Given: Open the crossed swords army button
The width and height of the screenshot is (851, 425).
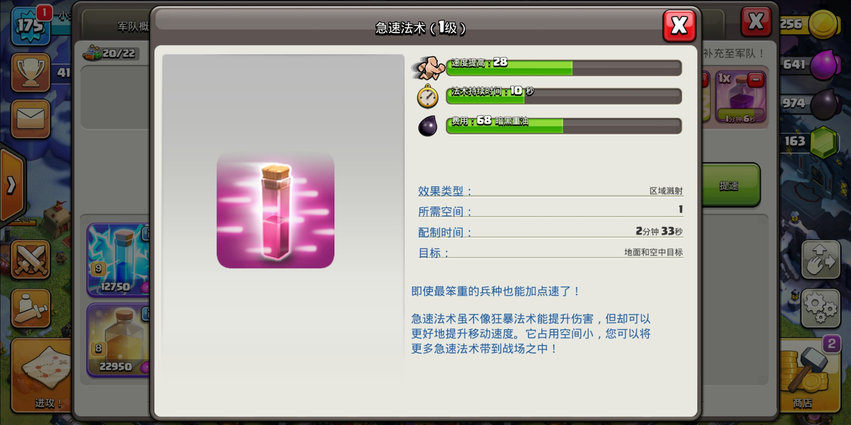Looking at the screenshot, I should pos(31,260).
